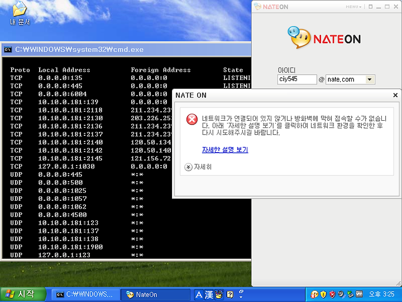Screen dimensions: 402x302
Task: Click the language bar help icon
Action: pyautogui.click(x=230, y=295)
